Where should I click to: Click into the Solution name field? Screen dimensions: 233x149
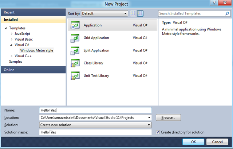click(95, 132)
